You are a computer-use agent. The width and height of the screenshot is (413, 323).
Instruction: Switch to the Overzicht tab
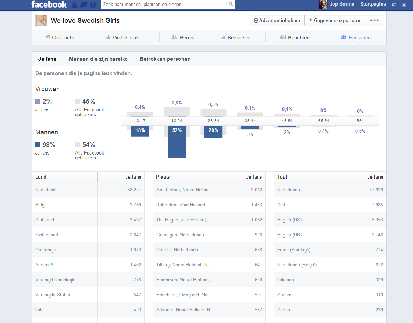[60, 38]
